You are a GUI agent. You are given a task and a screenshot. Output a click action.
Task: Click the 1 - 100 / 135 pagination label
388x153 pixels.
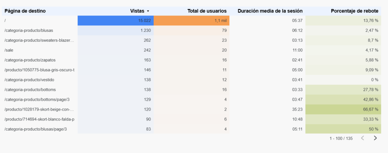pos(341,138)
